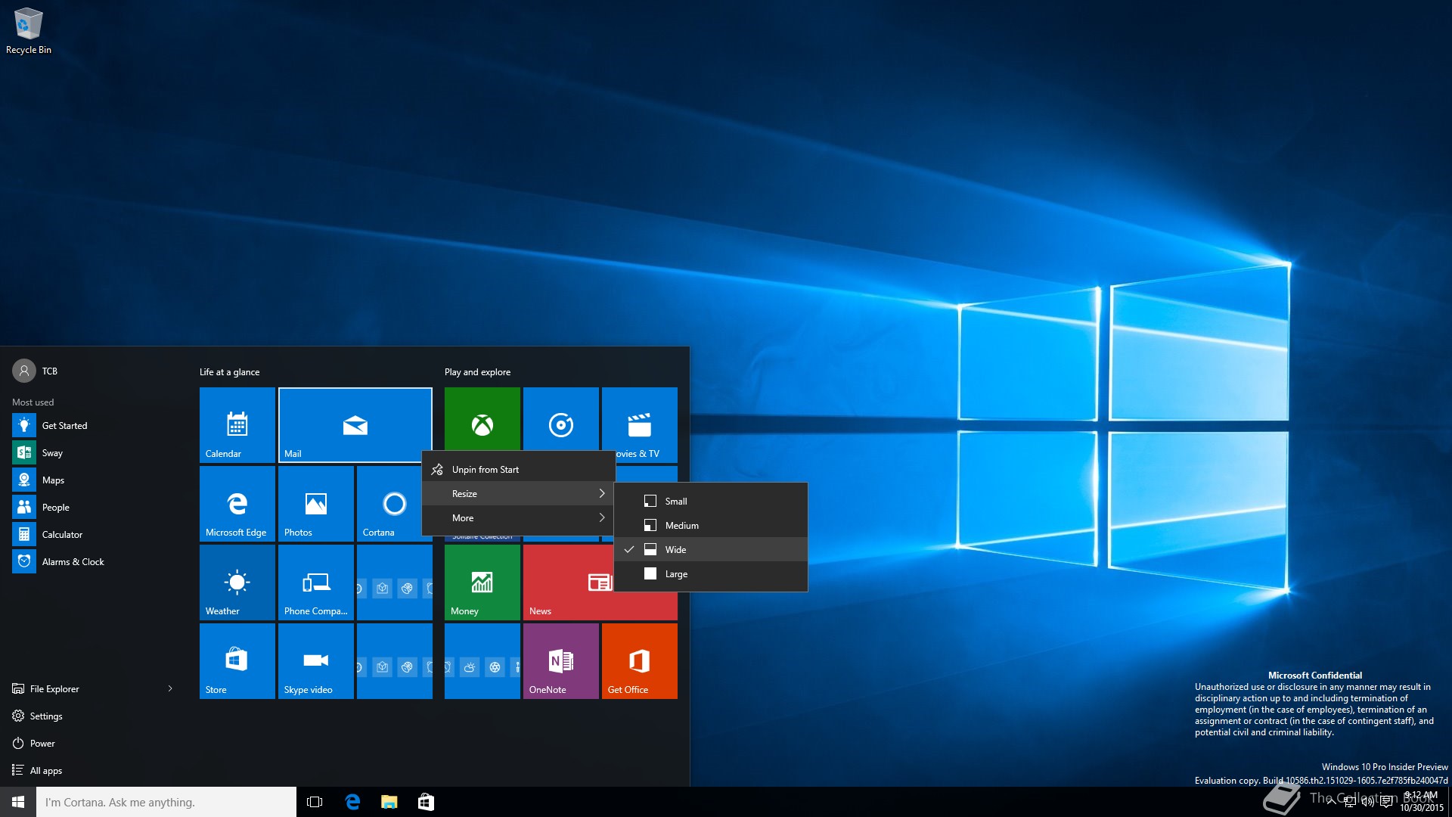Click the Task View taskbar icon
The height and width of the screenshot is (817, 1452).
coord(315,802)
